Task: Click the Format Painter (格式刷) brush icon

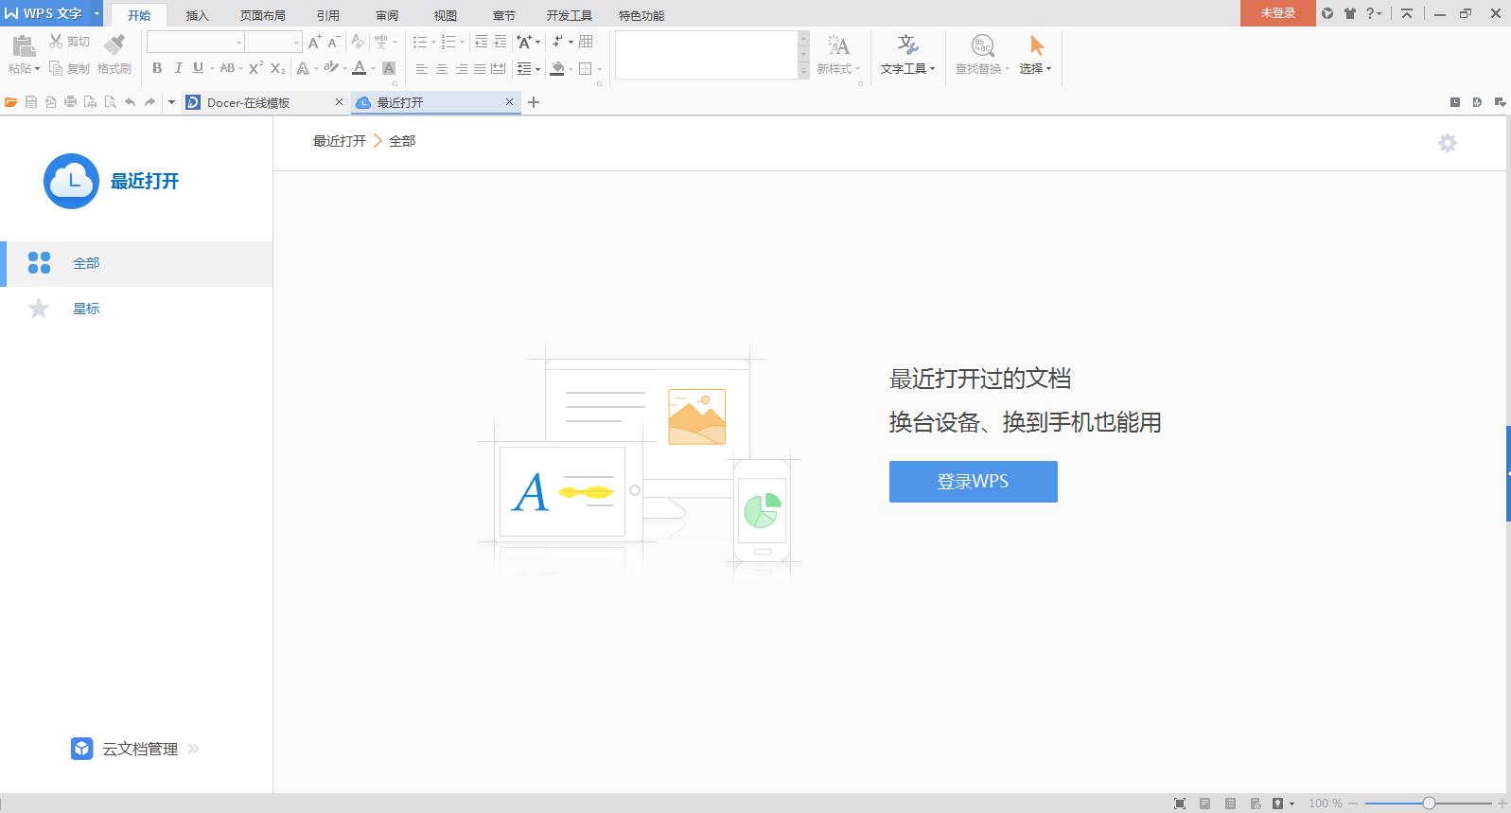Action: (114, 44)
